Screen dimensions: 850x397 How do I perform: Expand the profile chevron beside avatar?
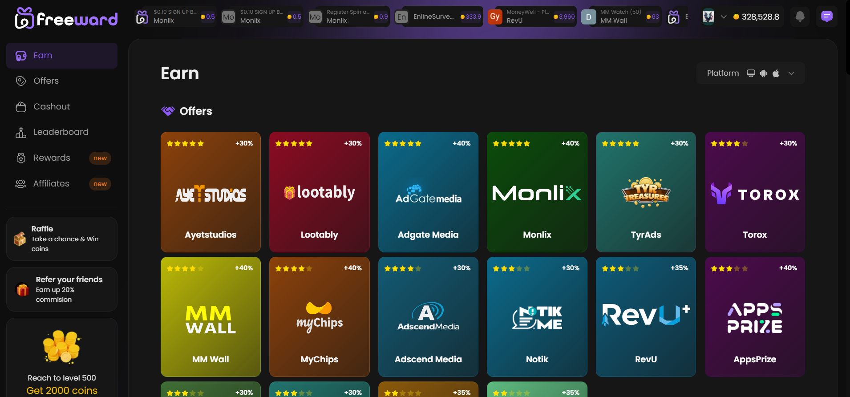724,17
